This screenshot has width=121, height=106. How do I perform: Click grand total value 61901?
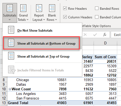tap(88, 103)
